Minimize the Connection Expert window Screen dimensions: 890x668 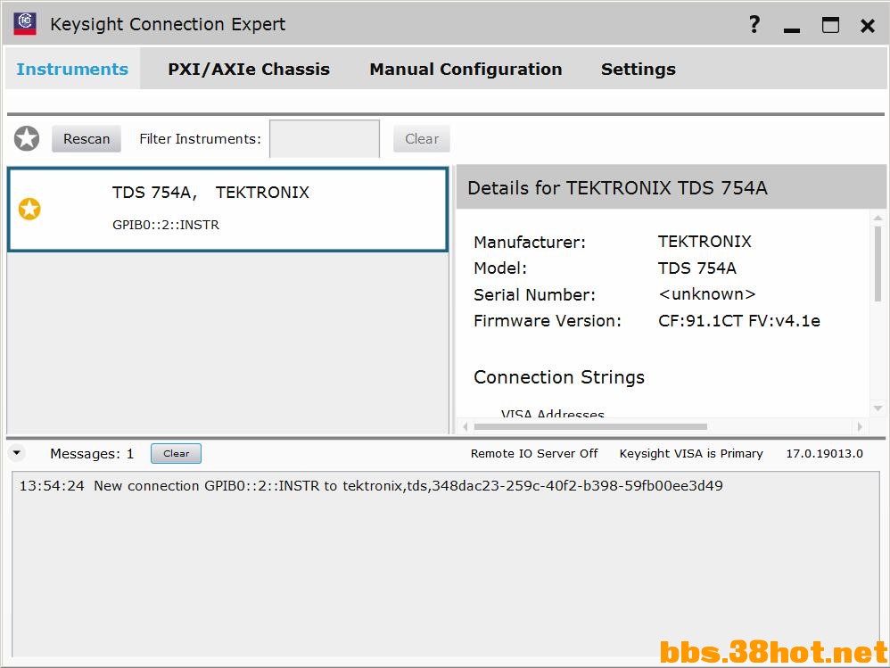tap(792, 30)
